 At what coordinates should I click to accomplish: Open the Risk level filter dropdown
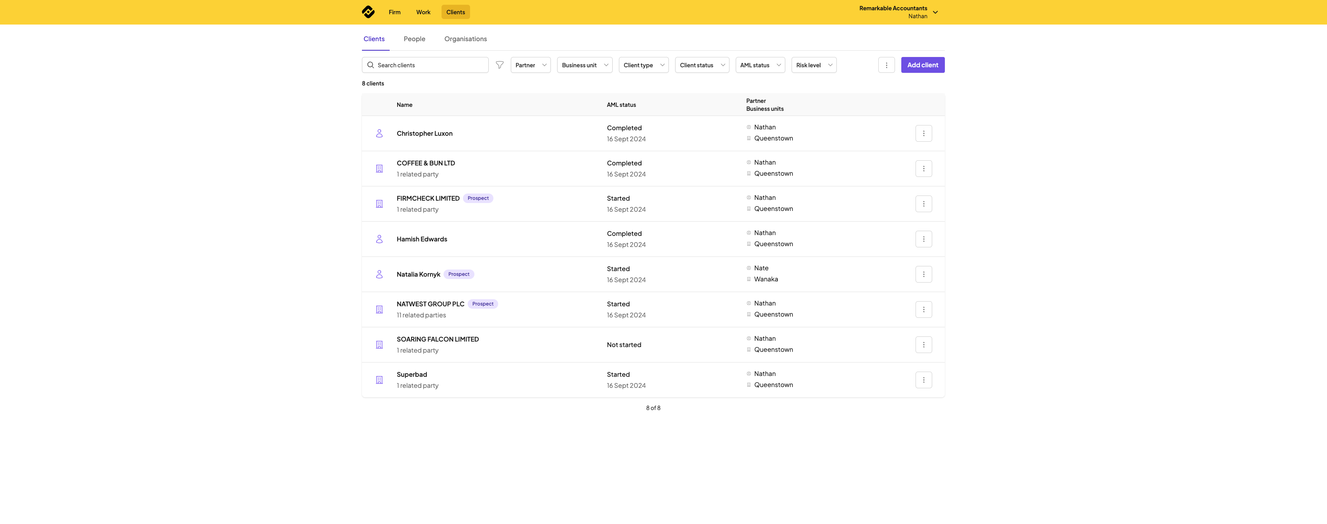(813, 65)
